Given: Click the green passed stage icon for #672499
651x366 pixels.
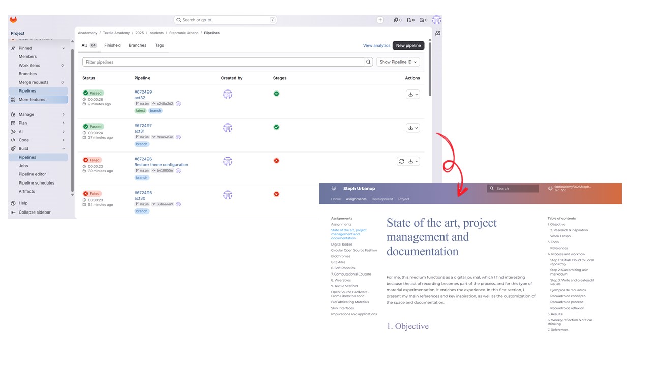Looking at the screenshot, I should (x=276, y=94).
